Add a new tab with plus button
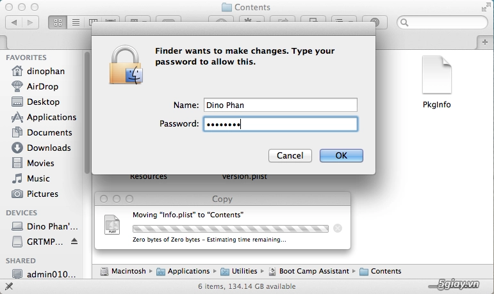Image resolution: width=494 pixels, height=294 pixels. [x=485, y=42]
